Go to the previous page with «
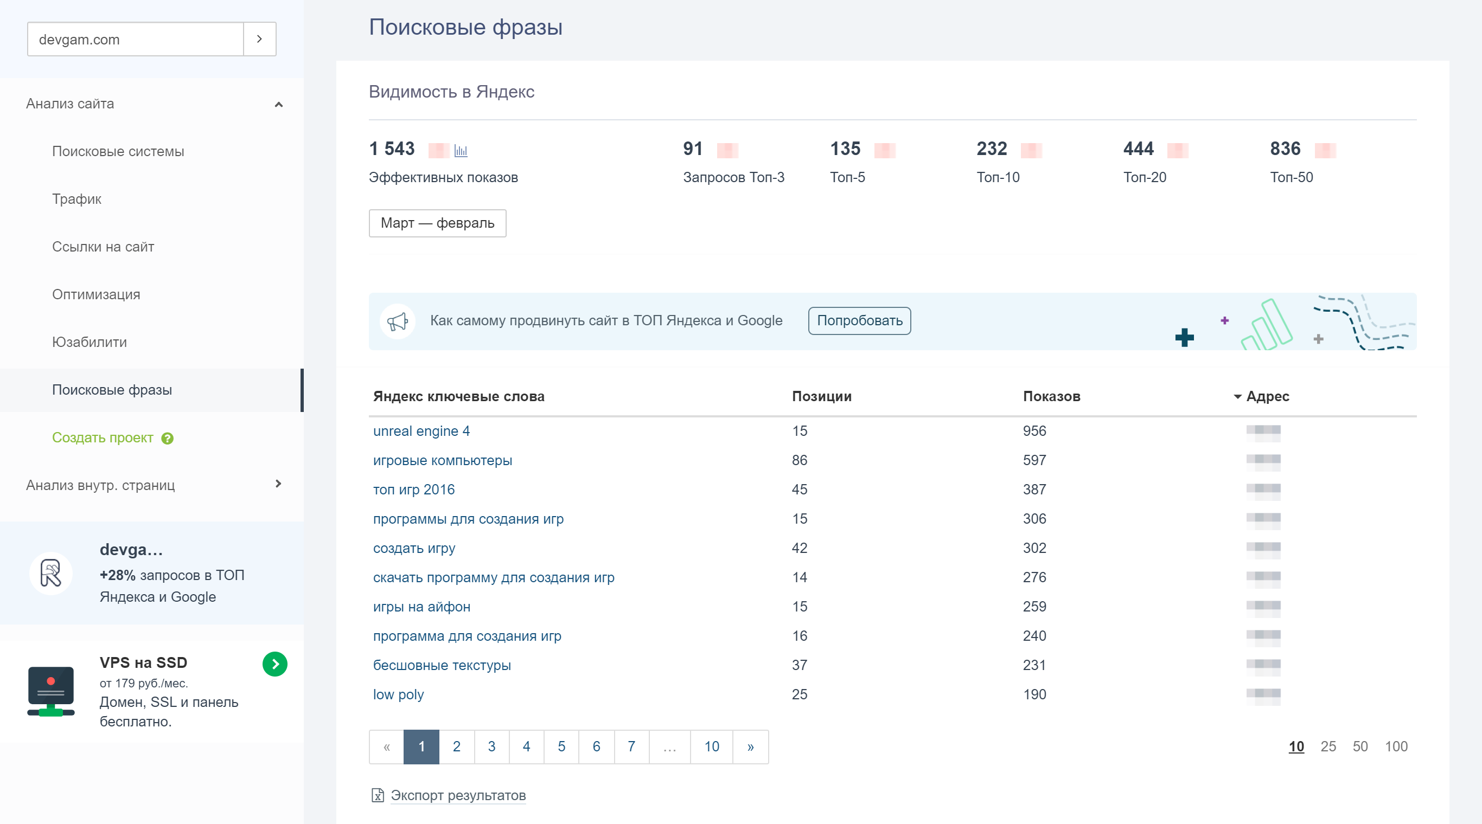This screenshot has height=824, width=1482. [387, 747]
